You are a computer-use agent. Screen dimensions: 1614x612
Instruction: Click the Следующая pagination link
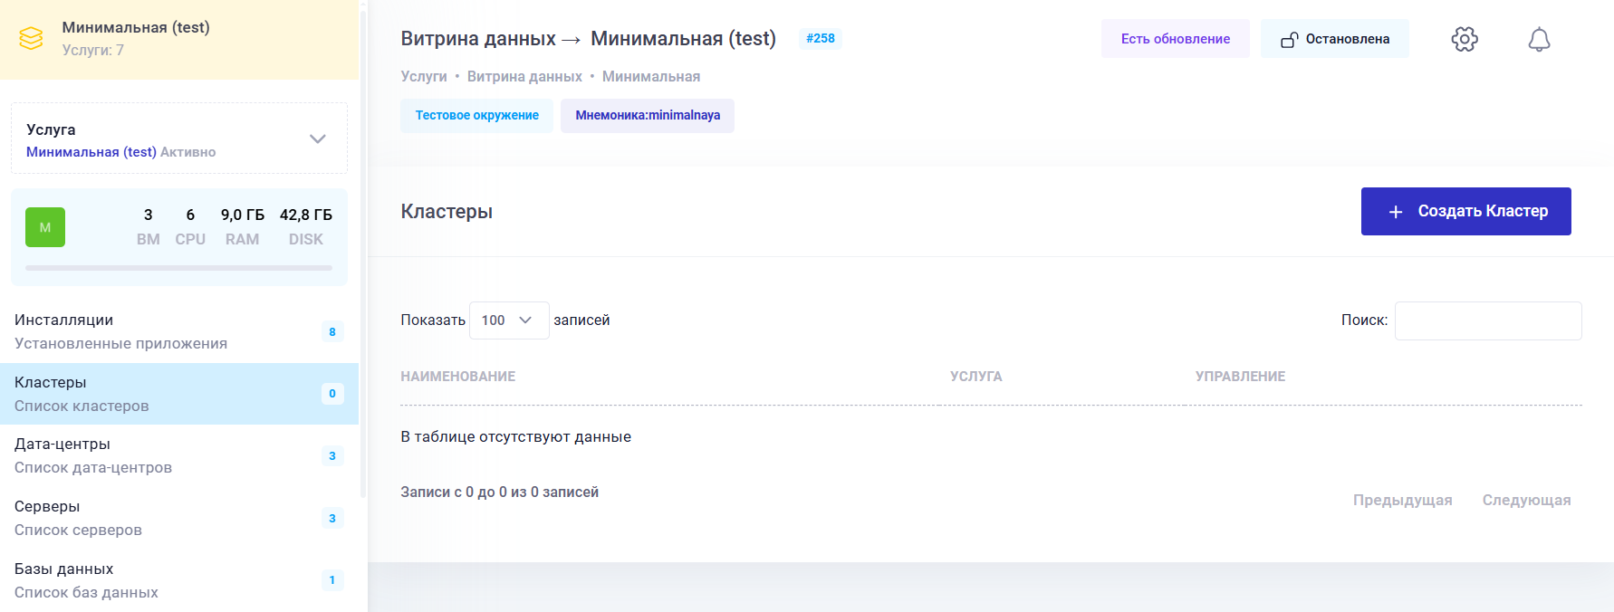(x=1525, y=500)
